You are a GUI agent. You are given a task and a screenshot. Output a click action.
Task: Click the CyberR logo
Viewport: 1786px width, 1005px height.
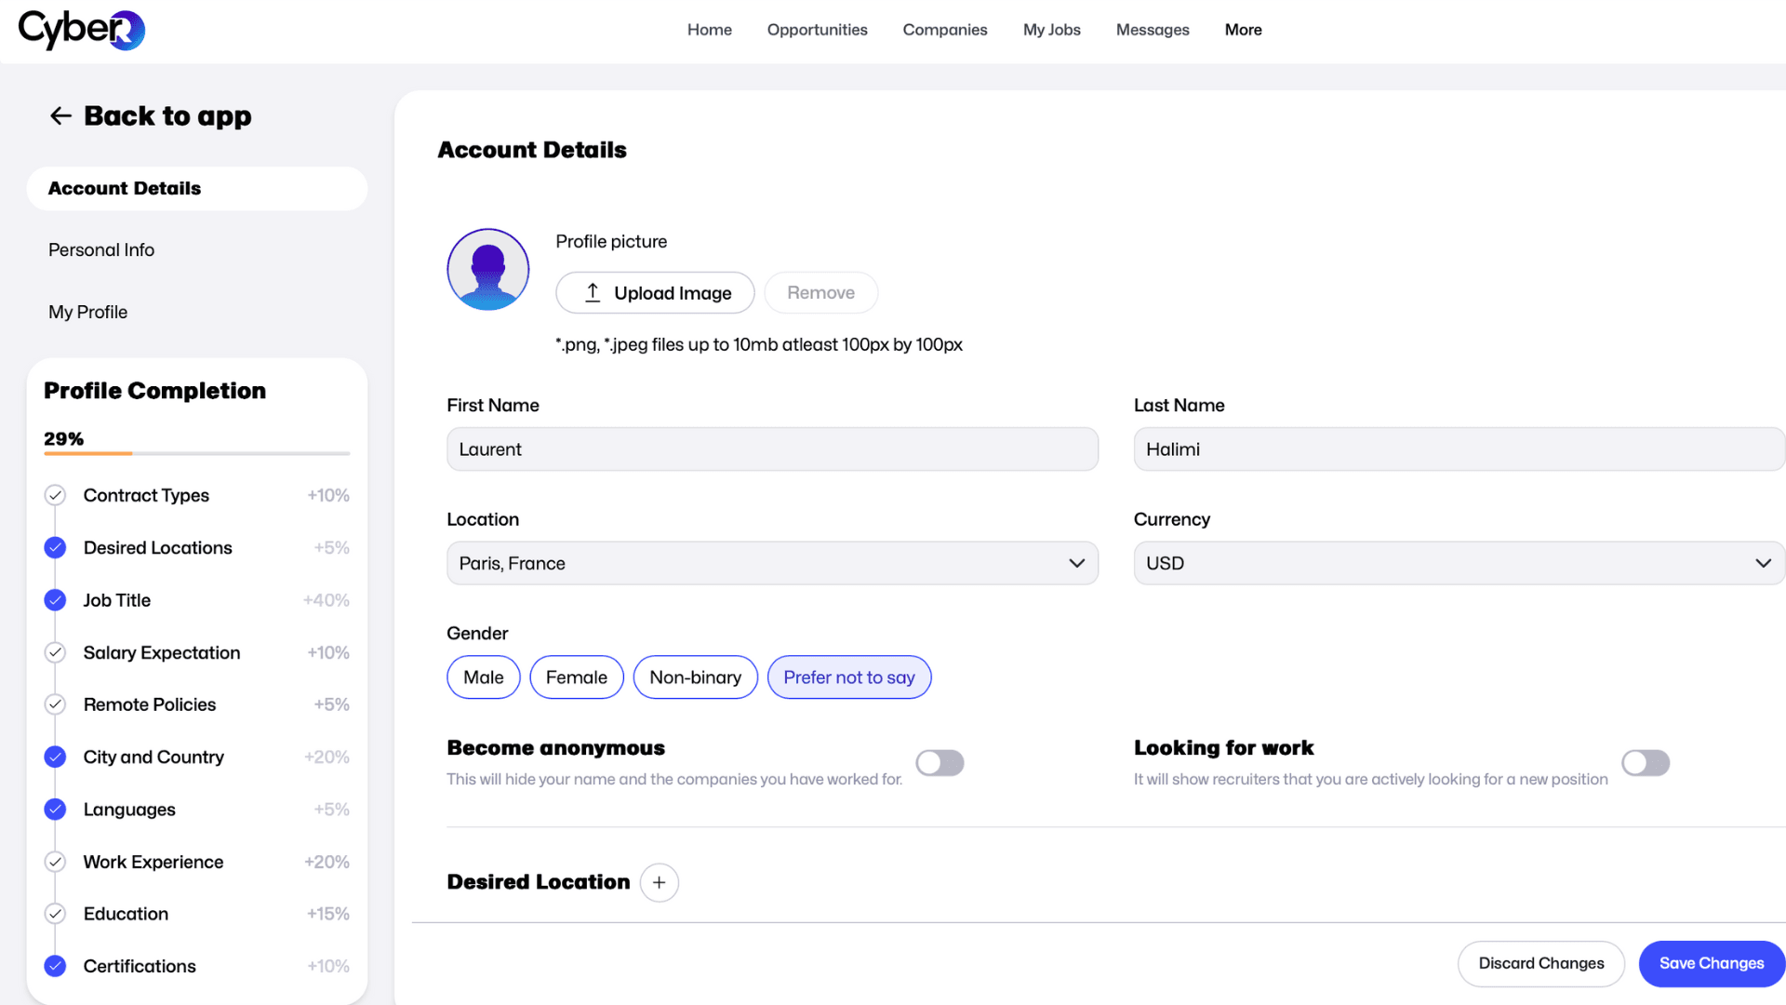82,30
